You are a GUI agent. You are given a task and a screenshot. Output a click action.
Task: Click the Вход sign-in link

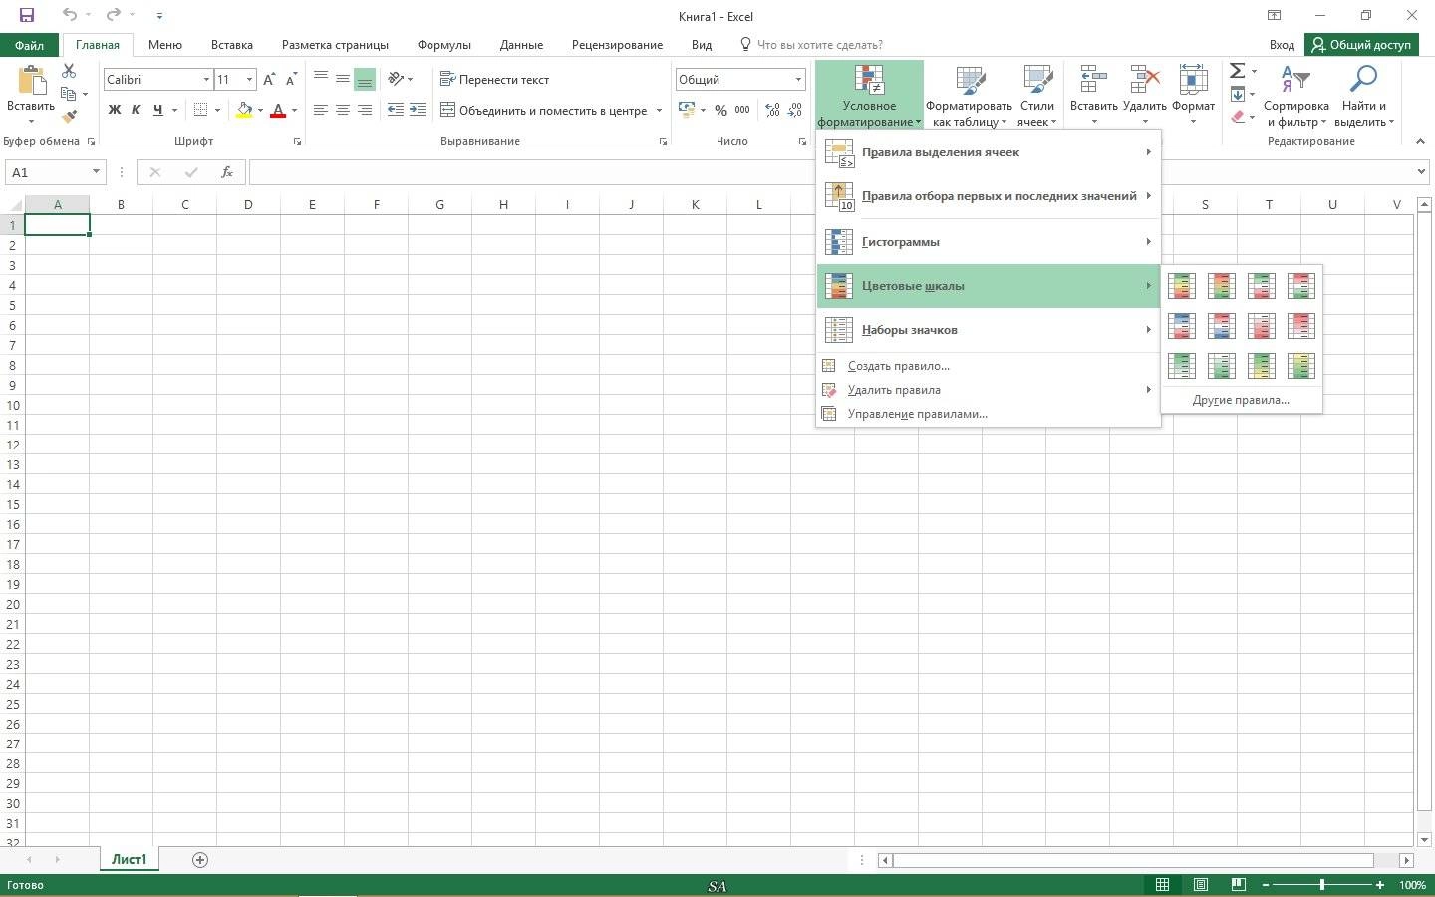click(1282, 45)
